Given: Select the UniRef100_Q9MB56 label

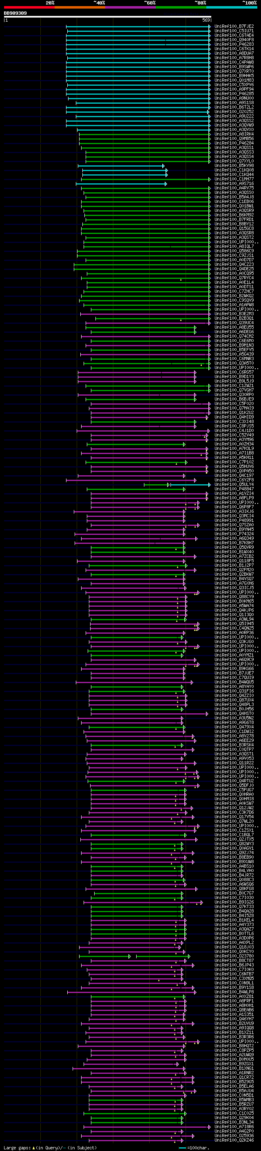Looking at the screenshot, I should pyautogui.click(x=234, y=138).
